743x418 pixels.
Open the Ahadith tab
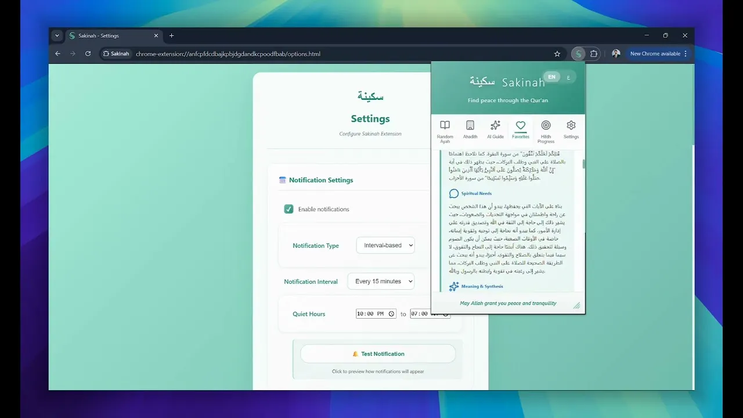470,129
